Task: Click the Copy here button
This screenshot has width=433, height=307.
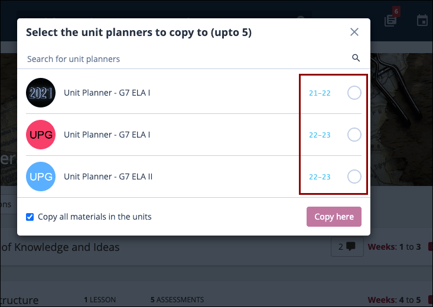Action: coord(334,217)
